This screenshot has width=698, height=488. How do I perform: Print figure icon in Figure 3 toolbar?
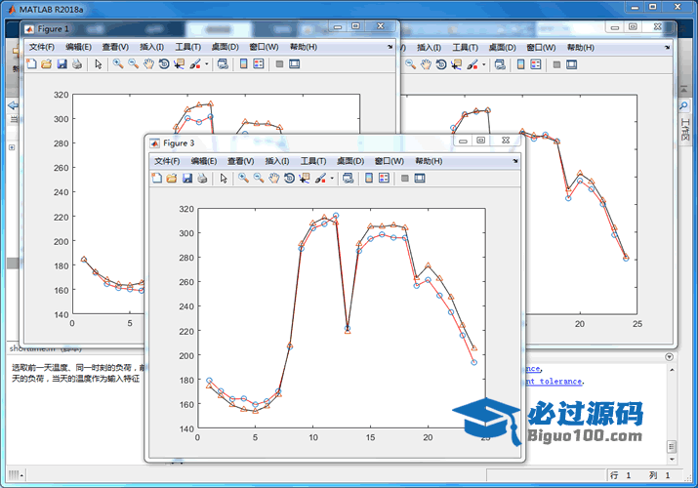pos(202,179)
